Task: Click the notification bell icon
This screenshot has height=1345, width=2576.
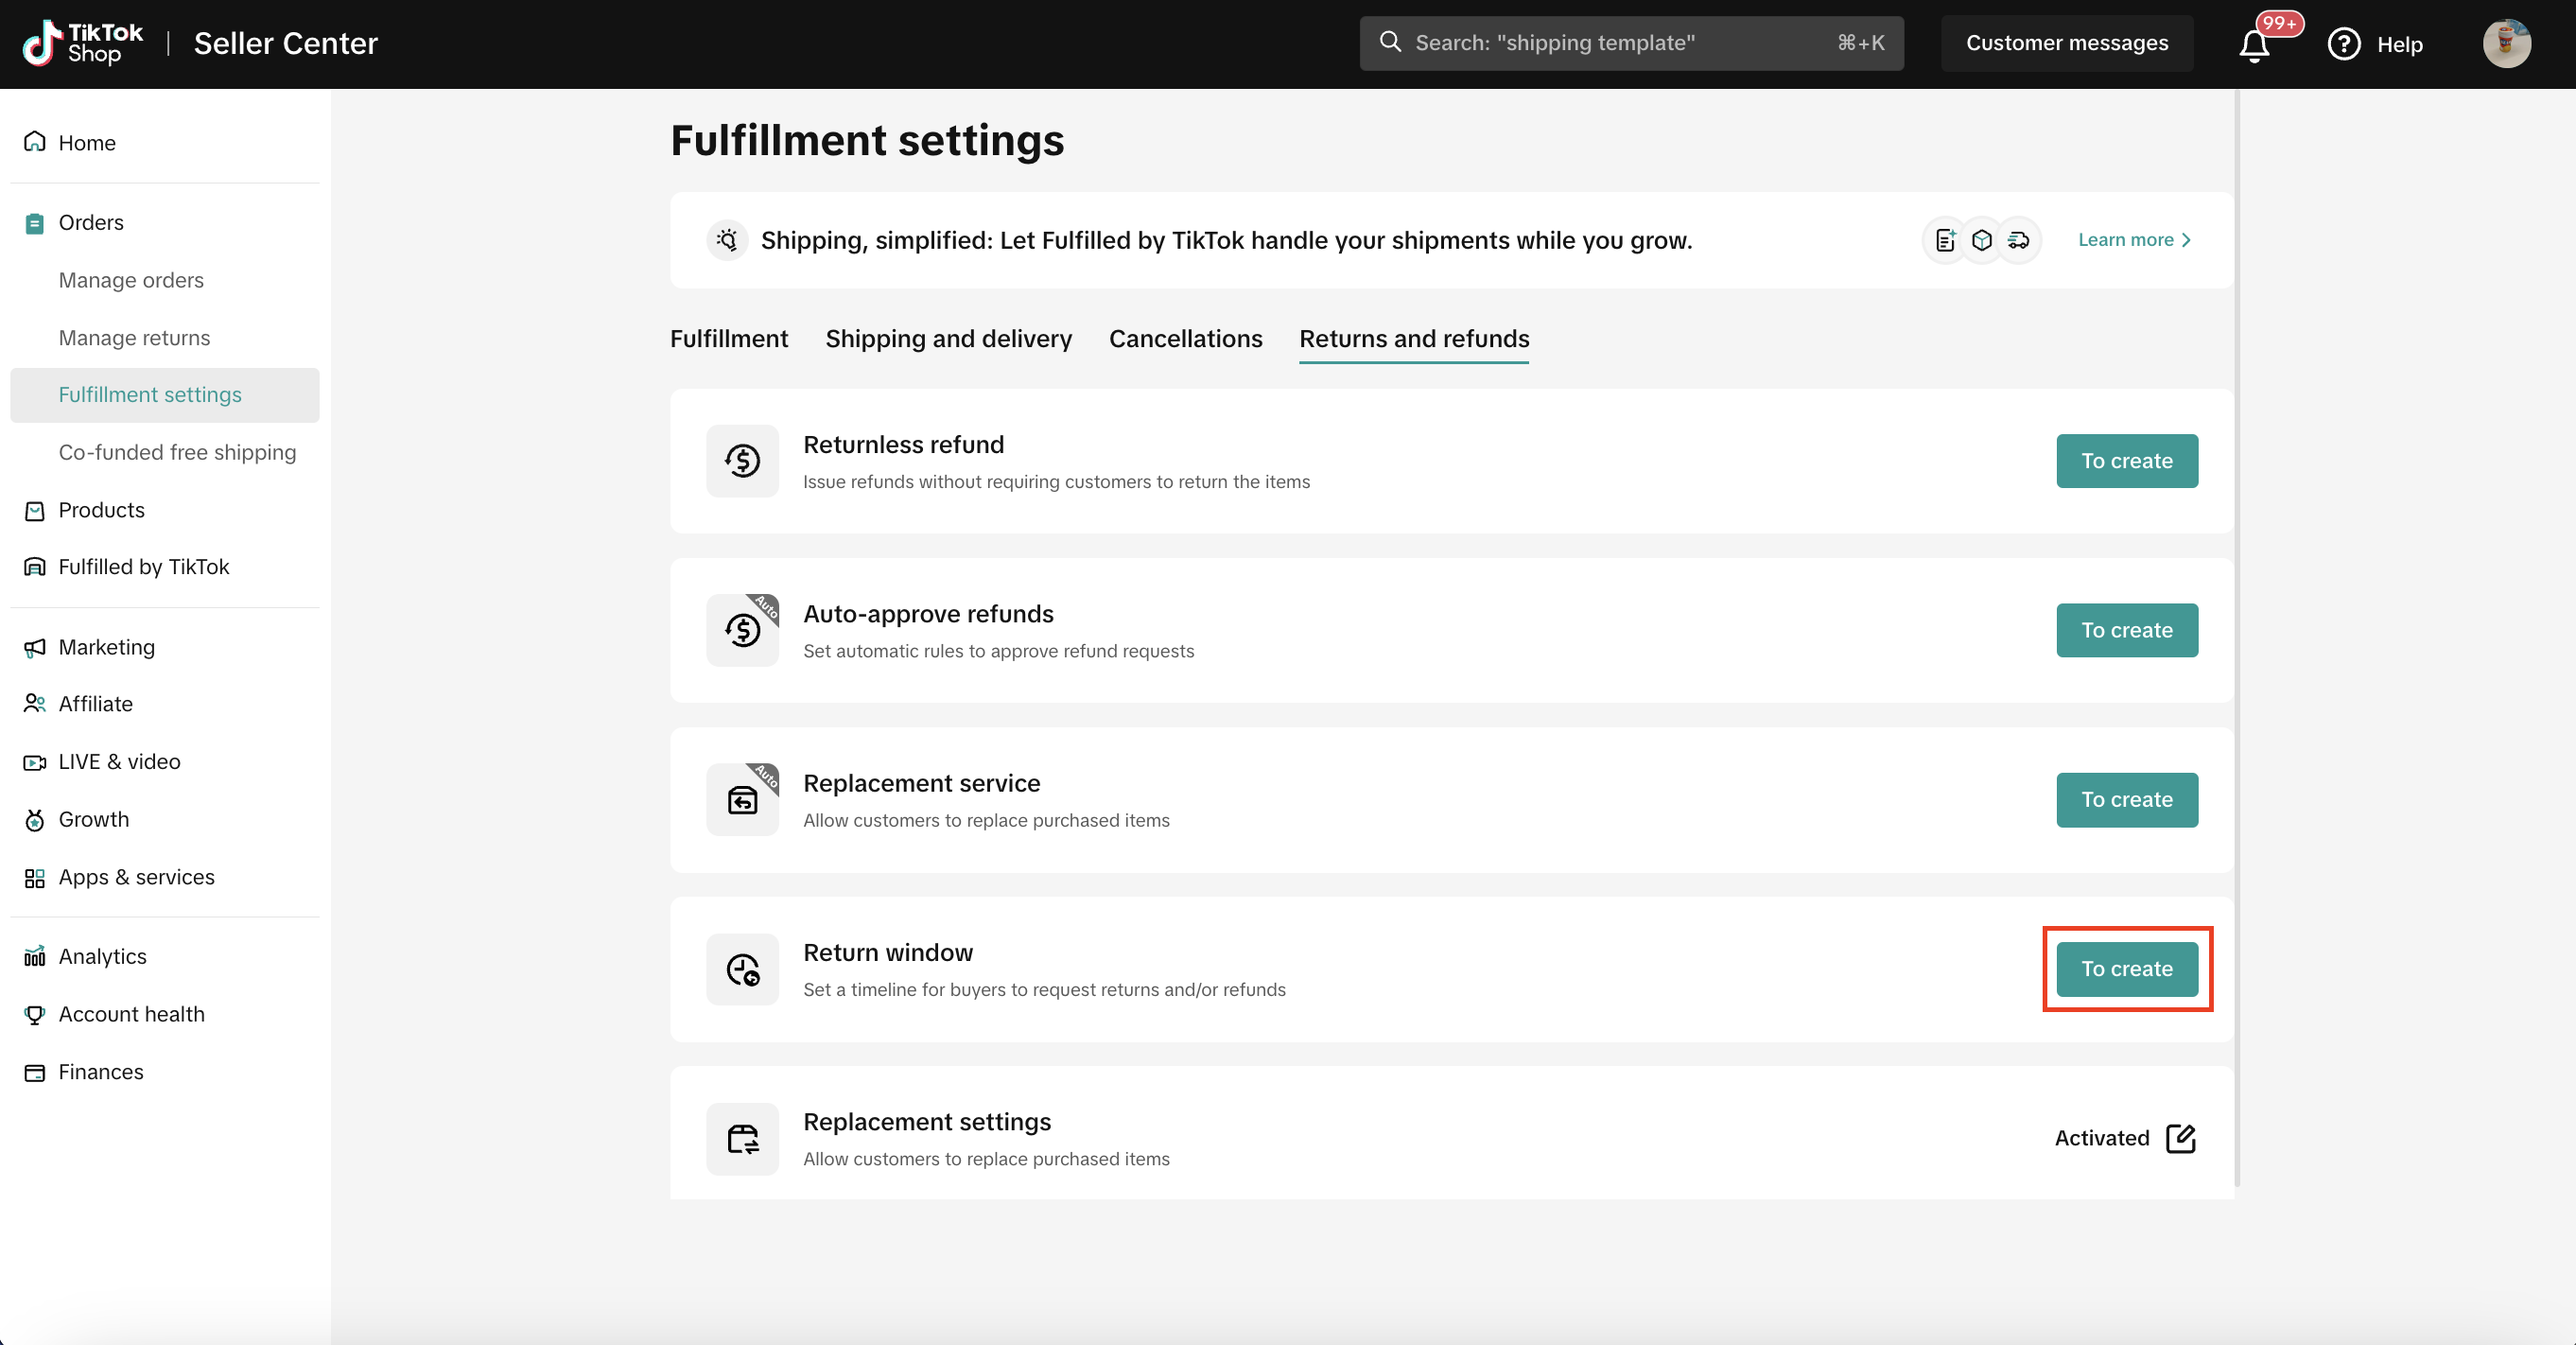Action: [x=2254, y=45]
